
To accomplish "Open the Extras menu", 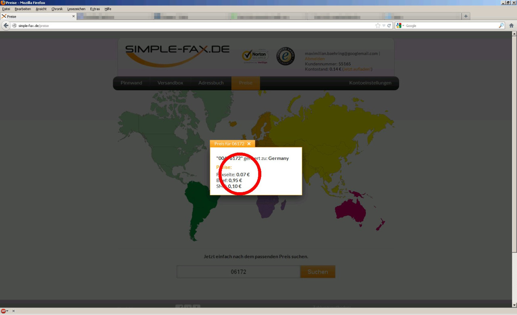I will [x=95, y=9].
